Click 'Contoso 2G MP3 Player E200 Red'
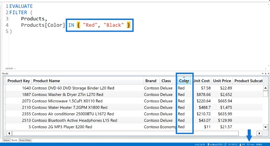Viewport: 270px width, 146px height. pos(62,127)
